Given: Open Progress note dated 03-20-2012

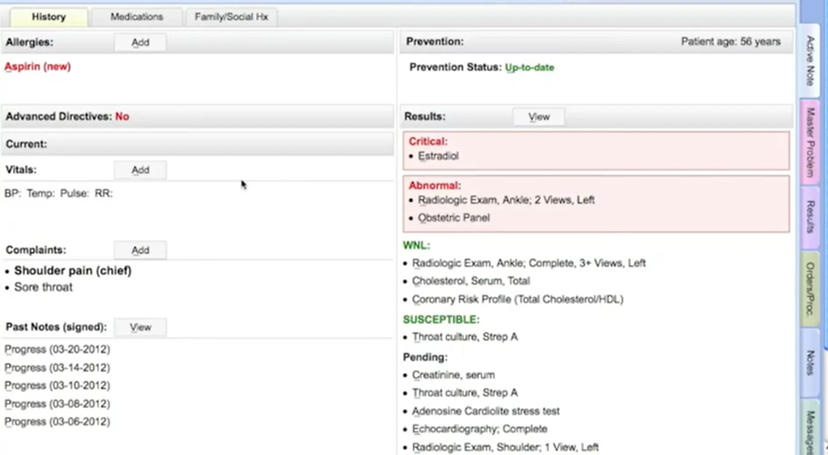Looking at the screenshot, I should (x=57, y=349).
